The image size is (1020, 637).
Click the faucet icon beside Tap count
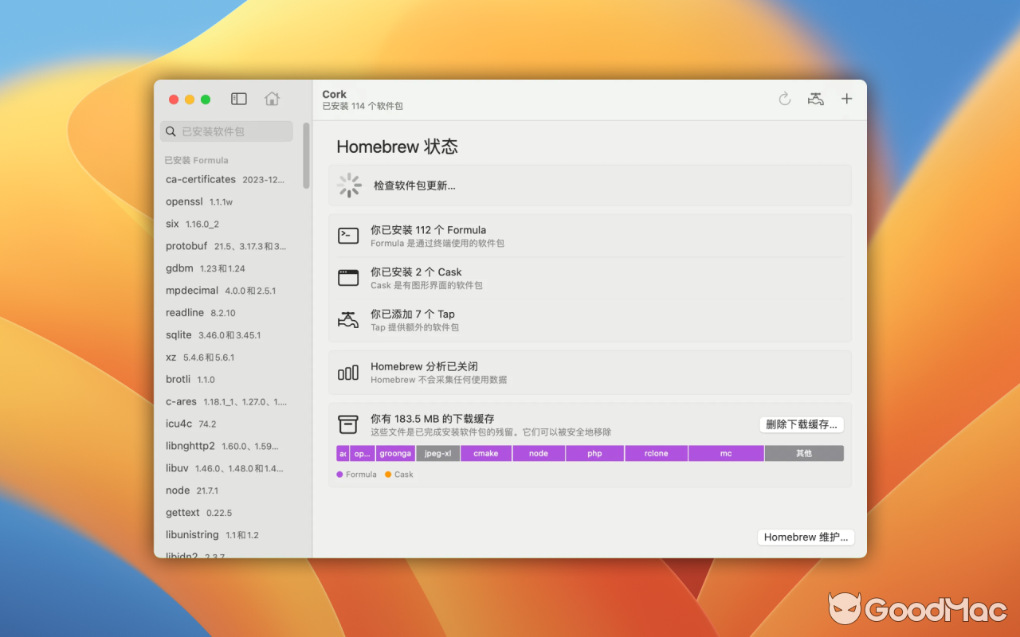348,320
